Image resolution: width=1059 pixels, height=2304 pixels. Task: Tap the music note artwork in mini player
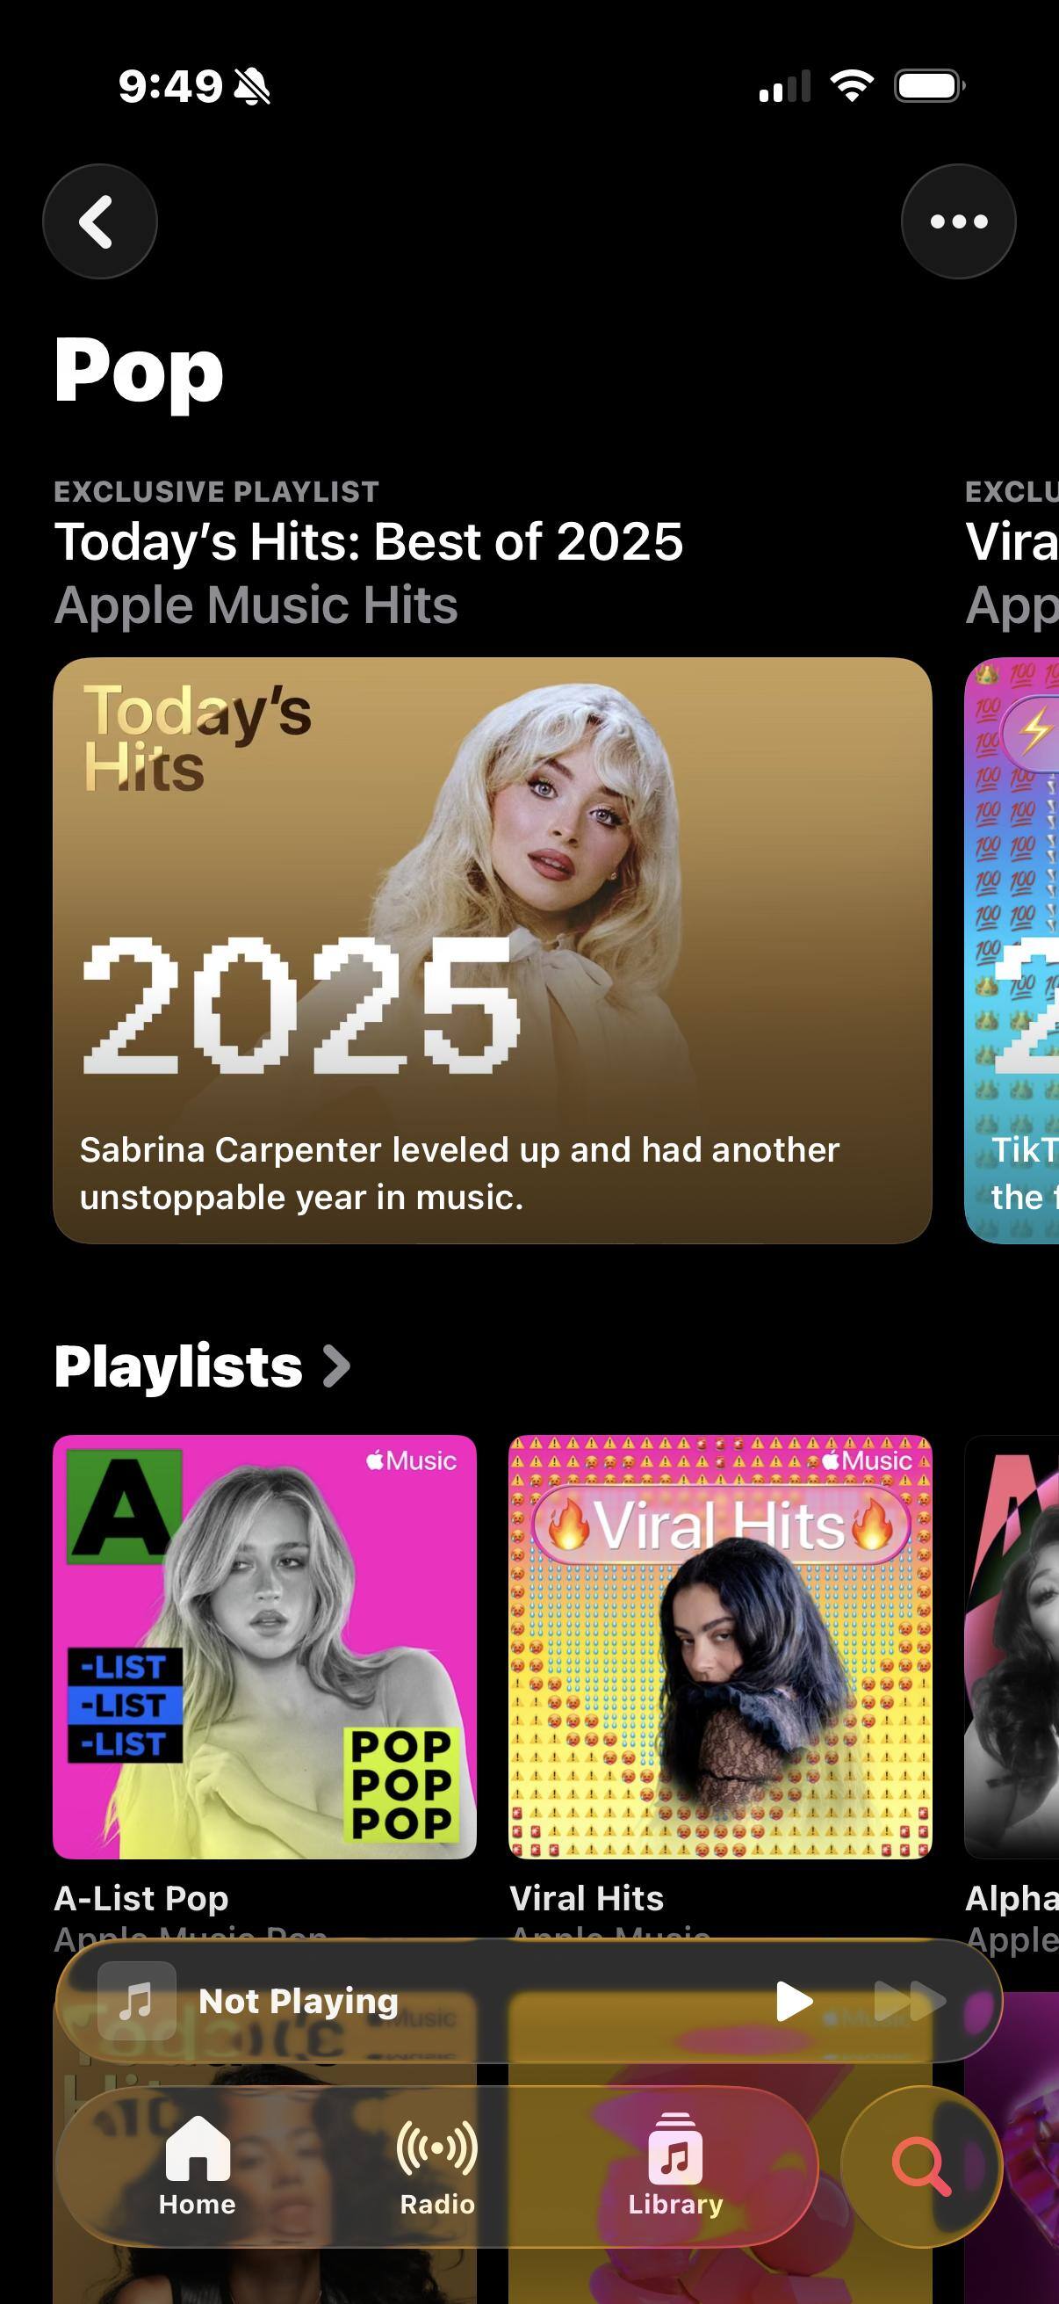[x=137, y=2001]
